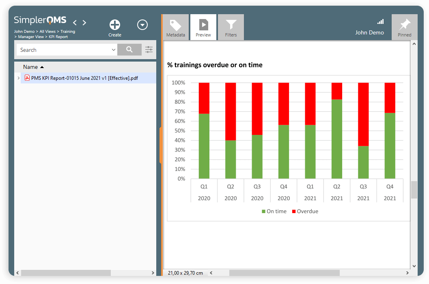Screen dimensions: 429x284
Task: Toggle the Preview pane on or off
Action: [203, 27]
